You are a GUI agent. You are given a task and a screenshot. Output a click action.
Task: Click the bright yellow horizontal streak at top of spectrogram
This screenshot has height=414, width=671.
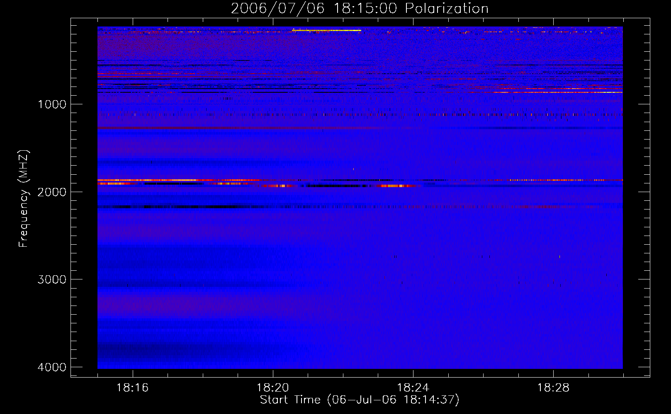pyautogui.click(x=326, y=30)
